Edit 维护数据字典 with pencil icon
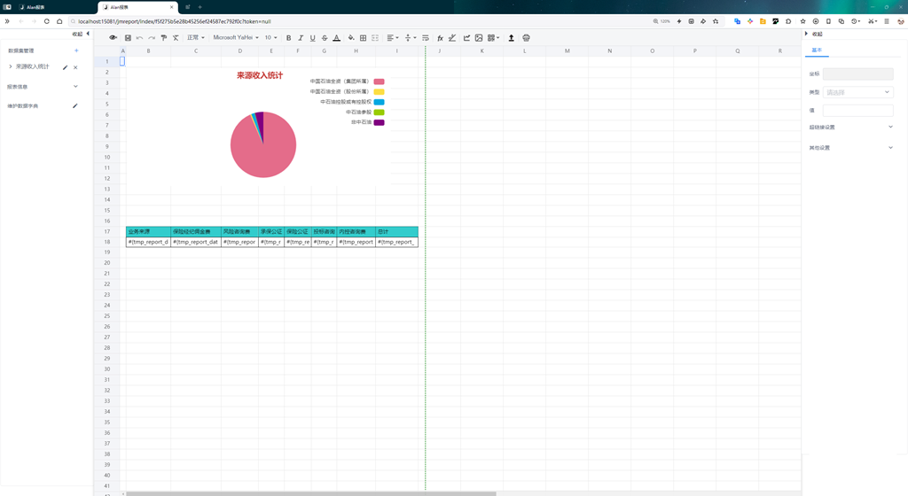Viewport: 908px width, 496px height. [x=74, y=105]
